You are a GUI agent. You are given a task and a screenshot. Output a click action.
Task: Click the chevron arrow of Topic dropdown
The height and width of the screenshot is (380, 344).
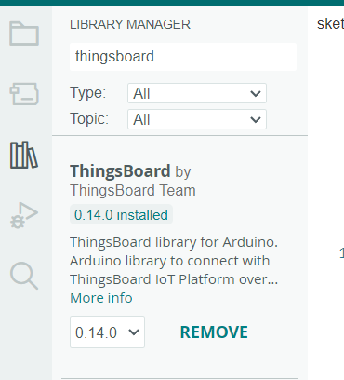click(256, 119)
